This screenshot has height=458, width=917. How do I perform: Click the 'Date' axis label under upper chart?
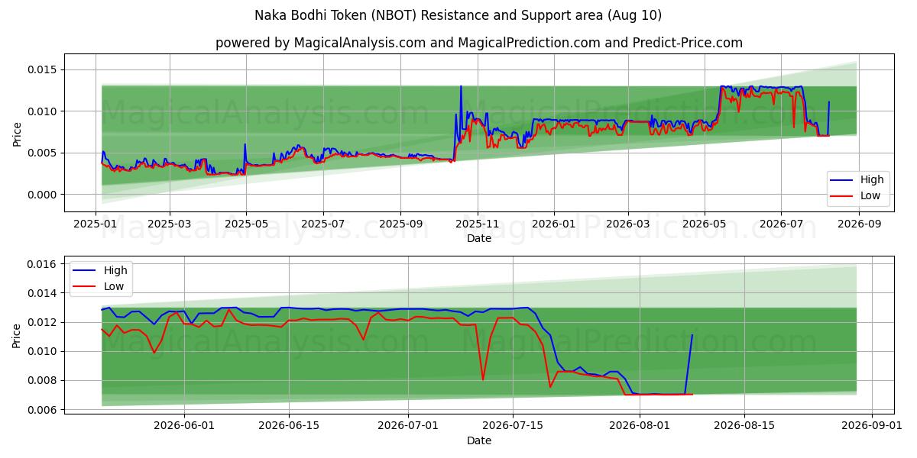(479, 239)
